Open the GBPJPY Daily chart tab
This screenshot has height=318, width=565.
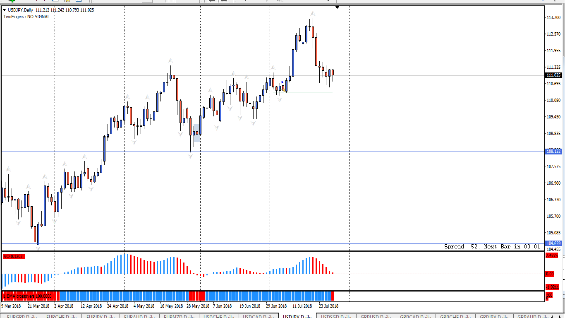494,316
